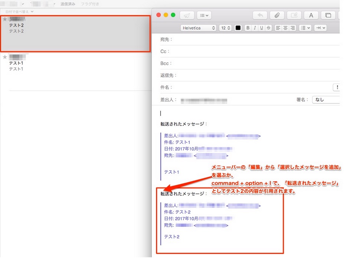Toggle italic formatting

tap(254, 28)
